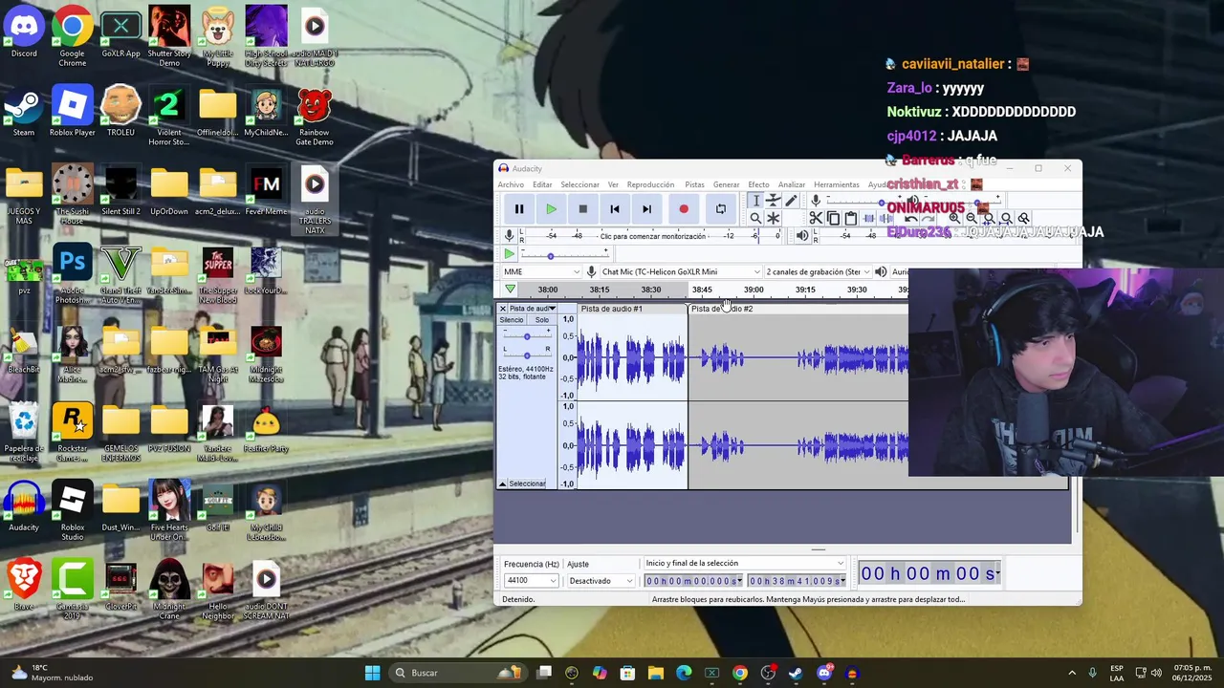This screenshot has height=688, width=1224.
Task: Select the Selection (I-beam) tool
Action: click(x=755, y=201)
